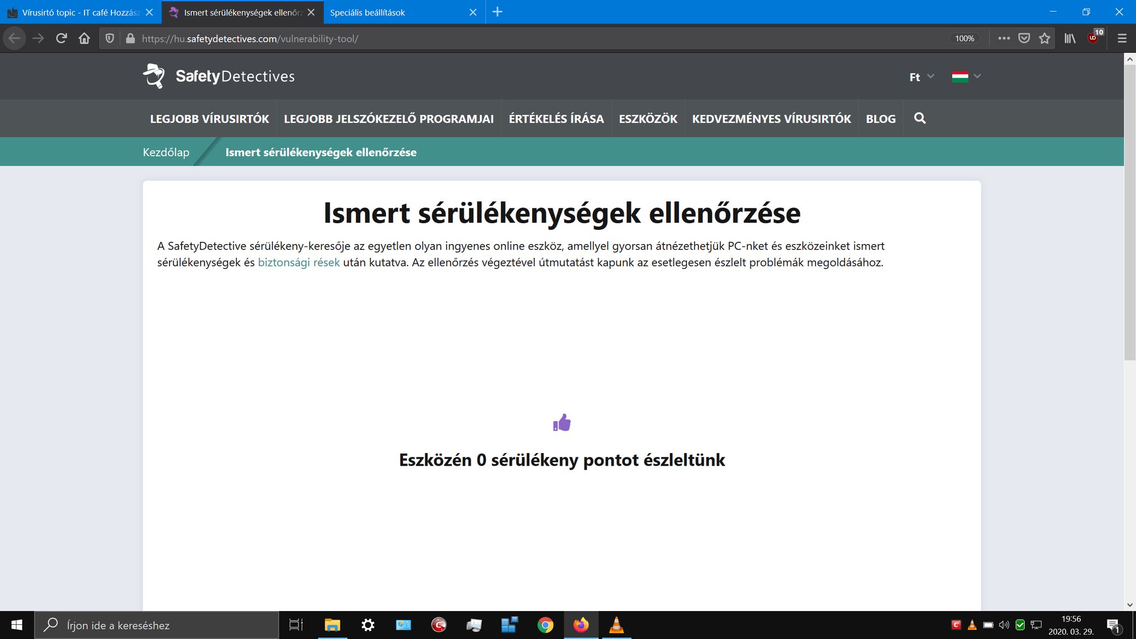
Task: Open ESZKÖZÖK menu item
Action: (x=648, y=118)
